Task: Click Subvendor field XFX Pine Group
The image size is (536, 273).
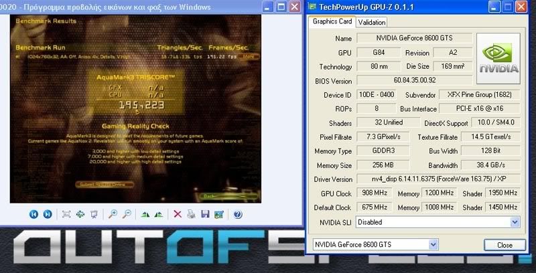Action: click(479, 94)
